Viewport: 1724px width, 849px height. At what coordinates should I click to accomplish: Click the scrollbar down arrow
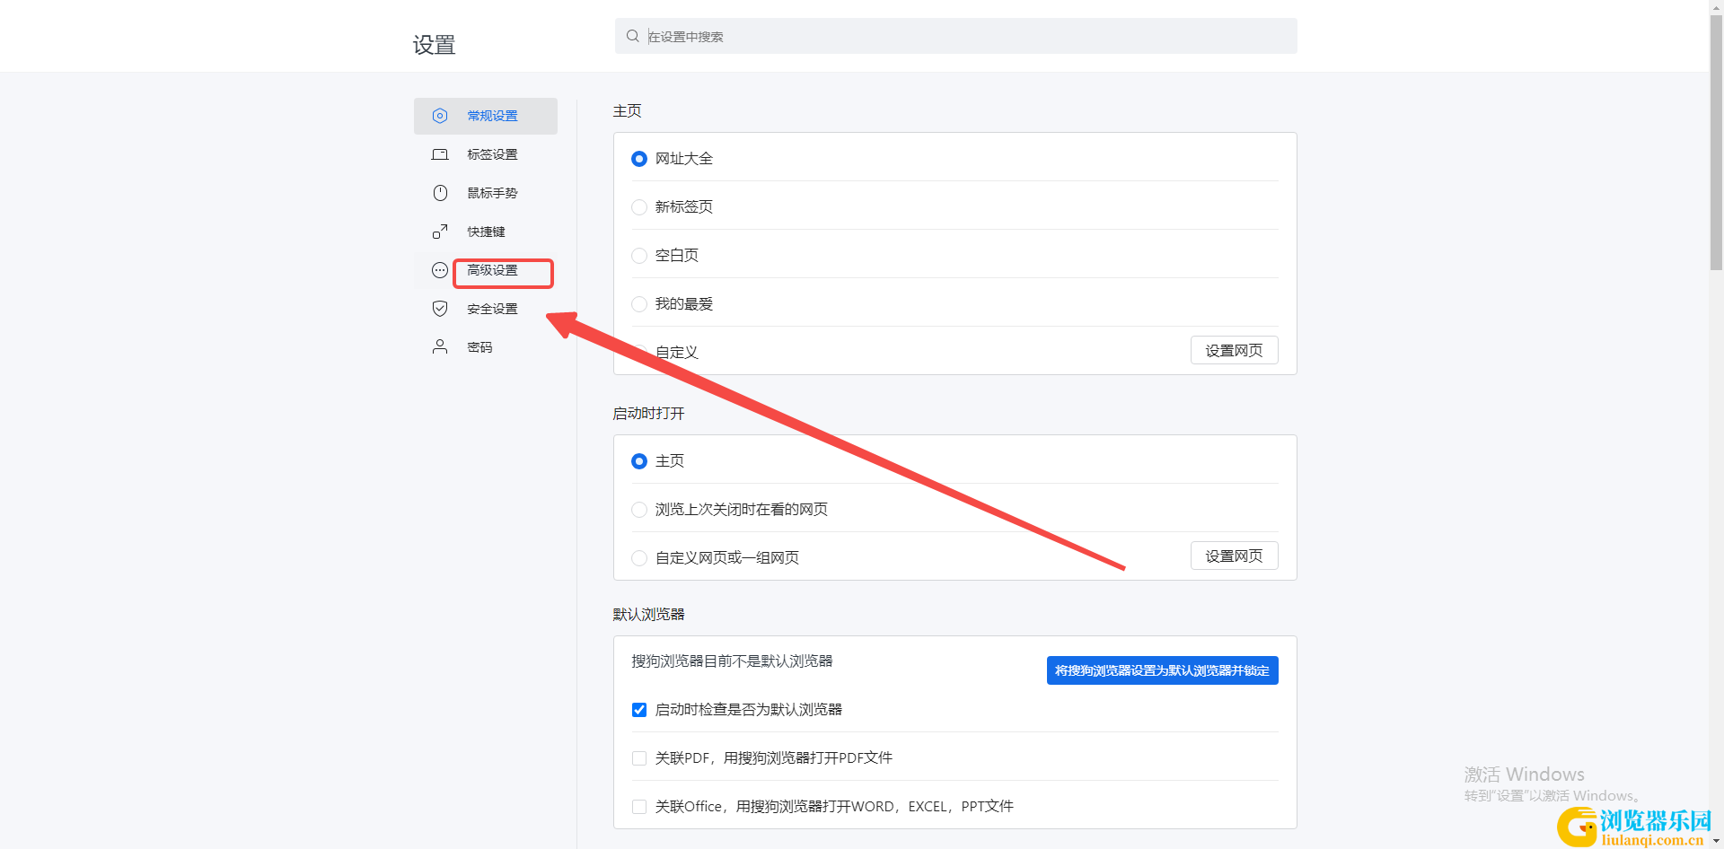(1716, 842)
